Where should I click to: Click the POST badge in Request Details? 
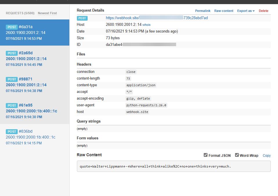click(x=82, y=18)
